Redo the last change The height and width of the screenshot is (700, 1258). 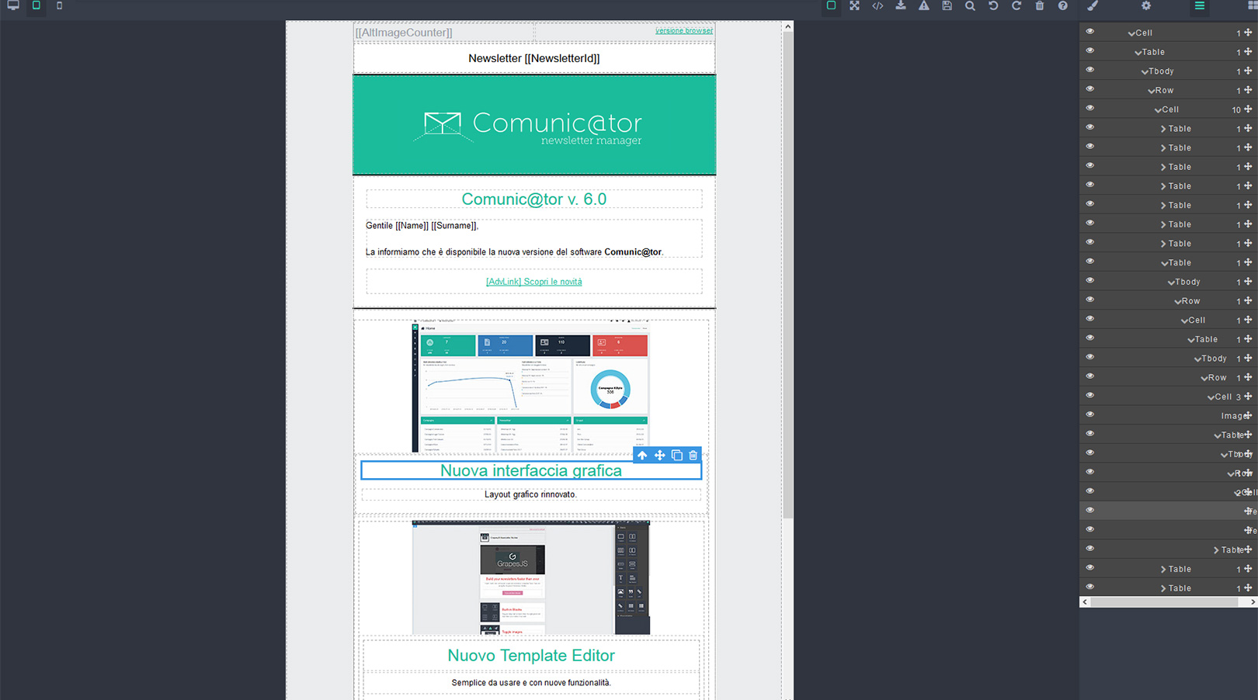1016,5
